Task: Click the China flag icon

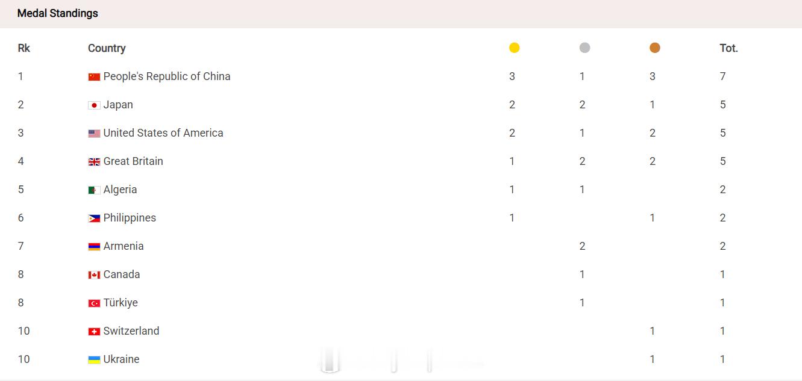Action: pyautogui.click(x=94, y=77)
